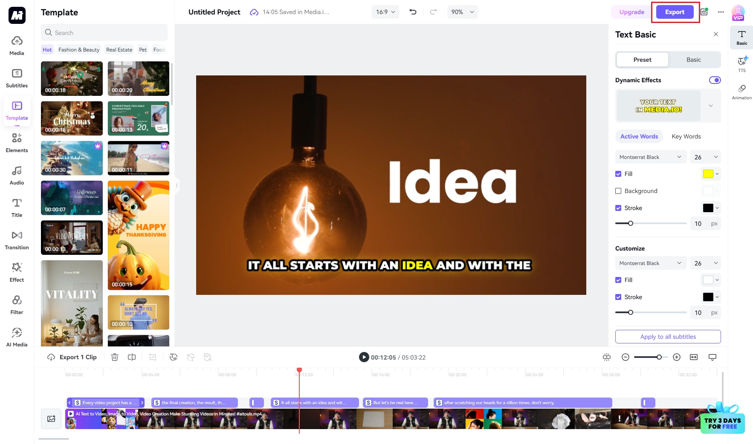
Task: Open the Media panel
Action: [17, 46]
